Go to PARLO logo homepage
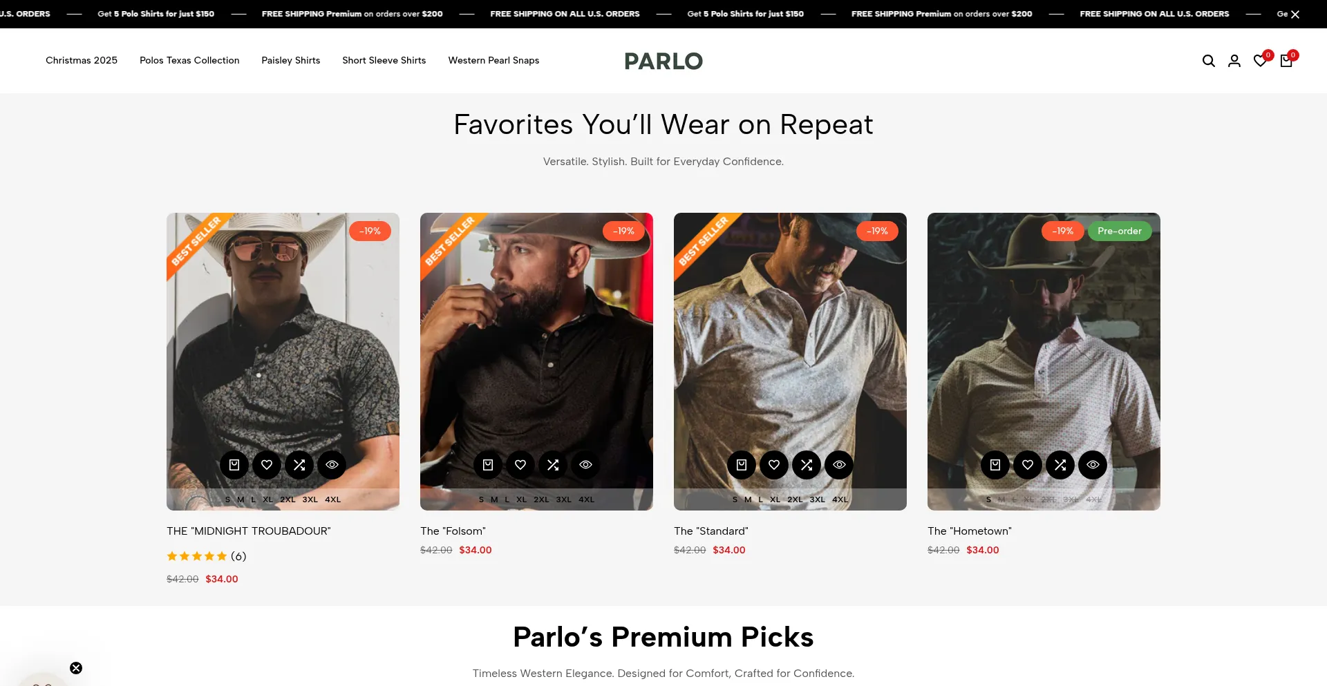 pos(663,61)
